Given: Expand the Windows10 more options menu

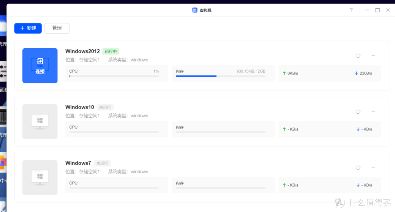Looking at the screenshot, I should (x=373, y=111).
